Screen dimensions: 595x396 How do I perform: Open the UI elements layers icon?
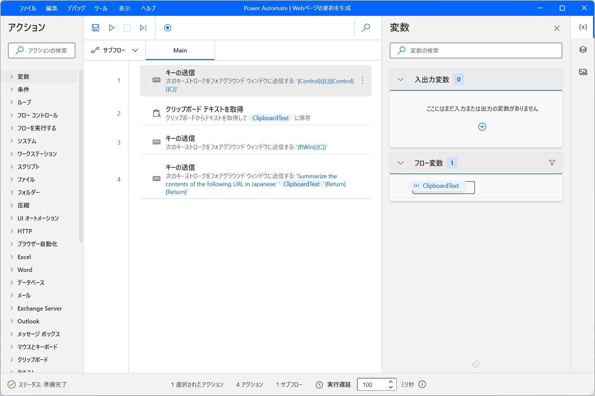[x=583, y=49]
